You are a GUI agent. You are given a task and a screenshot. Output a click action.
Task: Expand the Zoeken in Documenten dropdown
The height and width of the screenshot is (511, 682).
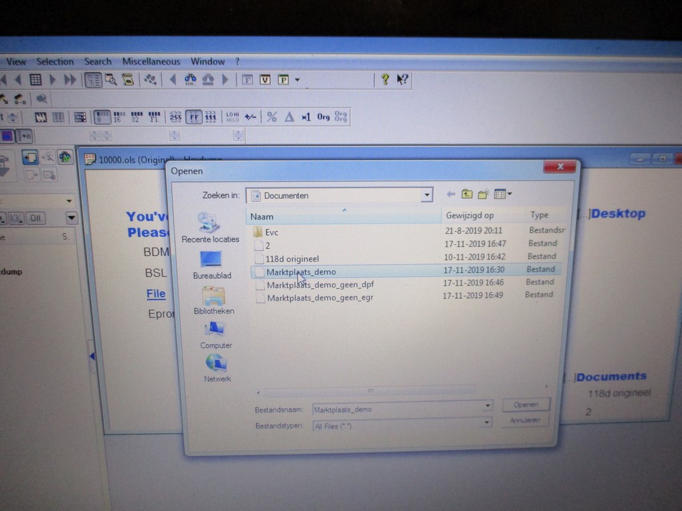[x=426, y=196]
